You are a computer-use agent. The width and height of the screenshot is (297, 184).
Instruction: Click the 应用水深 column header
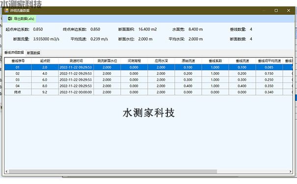pos(161,61)
